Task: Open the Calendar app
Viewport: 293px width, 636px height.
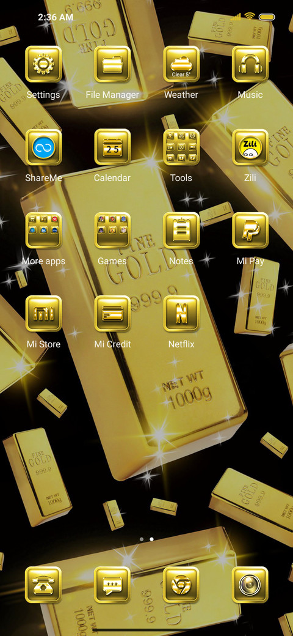Action: click(x=112, y=147)
